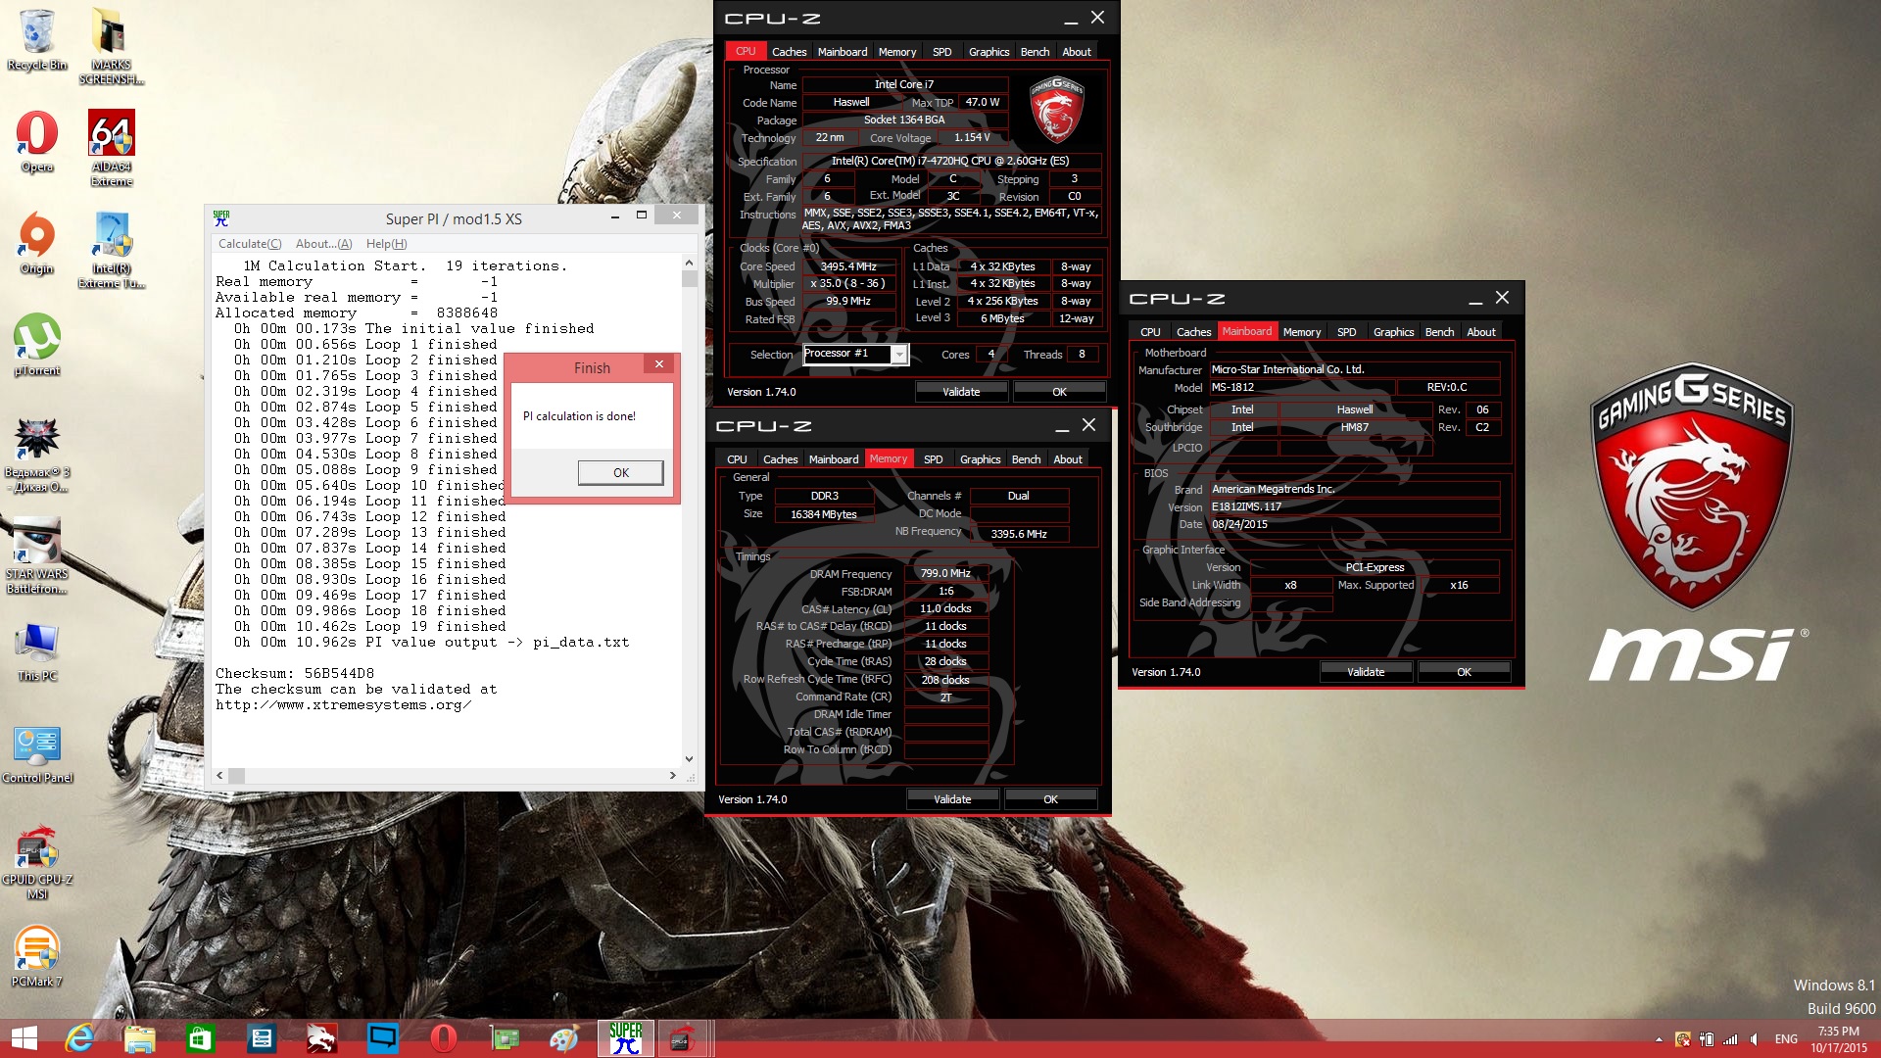Click OK in the Memory CPU-Z window
The width and height of the screenshot is (1881, 1058).
(1050, 799)
